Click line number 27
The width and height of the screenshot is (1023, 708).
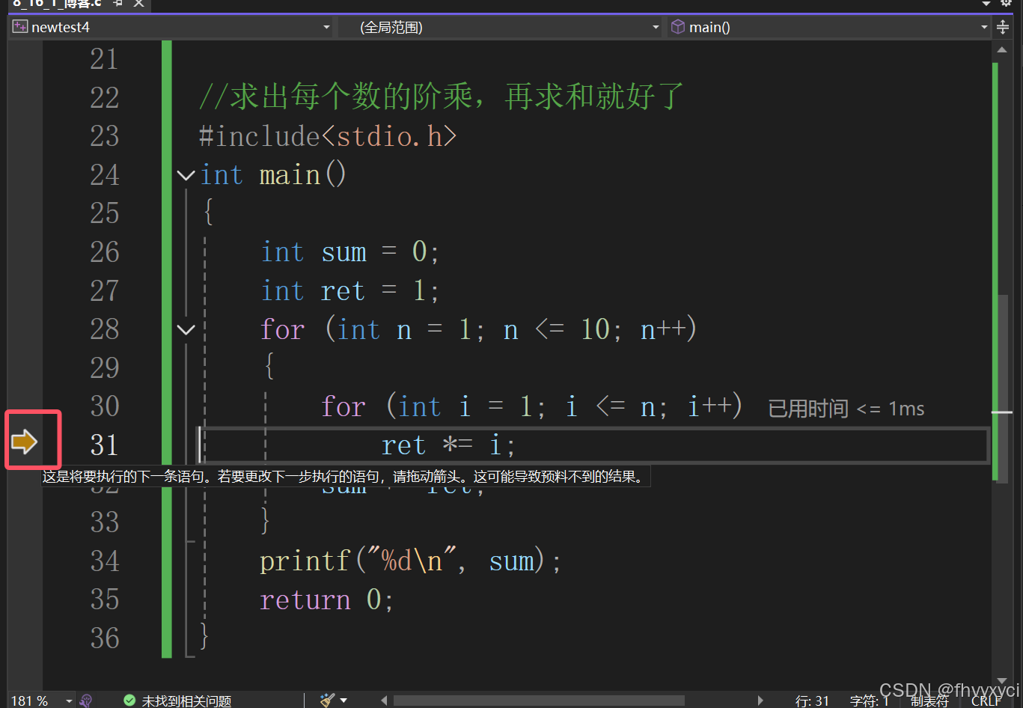point(104,290)
